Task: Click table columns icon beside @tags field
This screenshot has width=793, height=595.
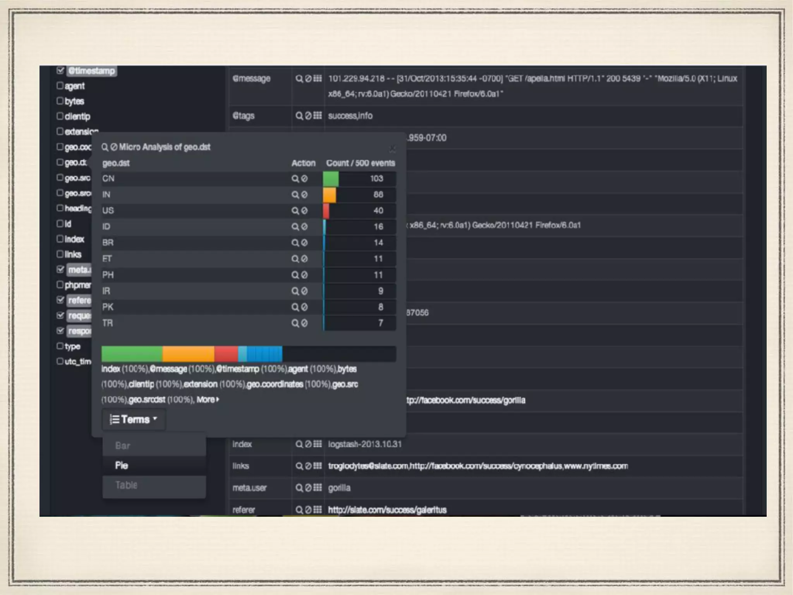Action: [318, 115]
